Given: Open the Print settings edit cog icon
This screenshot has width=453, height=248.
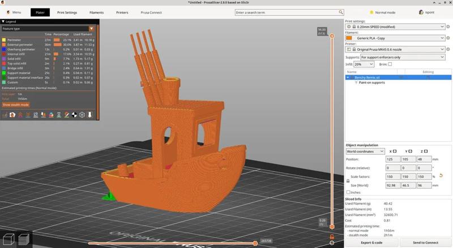Looking at the screenshot, I should coord(448,27).
